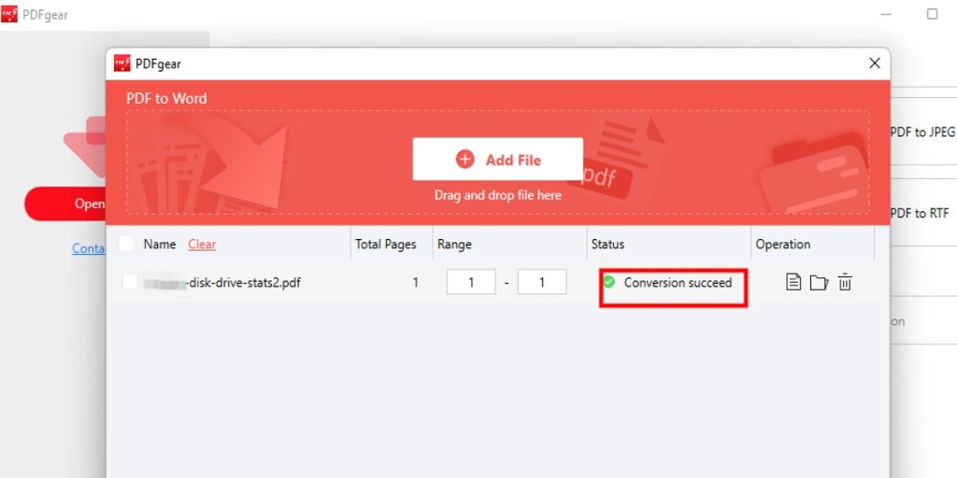Image resolution: width=957 pixels, height=478 pixels.
Task: Edit the range end page field
Action: pos(542,282)
